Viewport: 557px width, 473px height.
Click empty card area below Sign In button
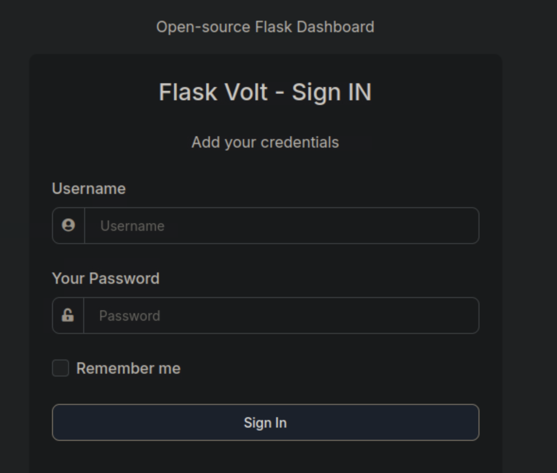(265, 458)
